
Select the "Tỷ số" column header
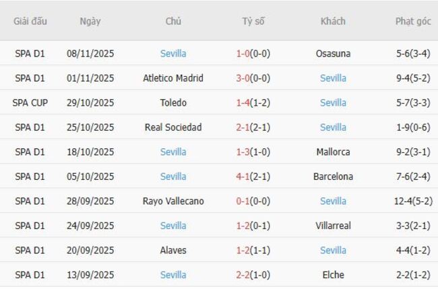click(x=253, y=21)
